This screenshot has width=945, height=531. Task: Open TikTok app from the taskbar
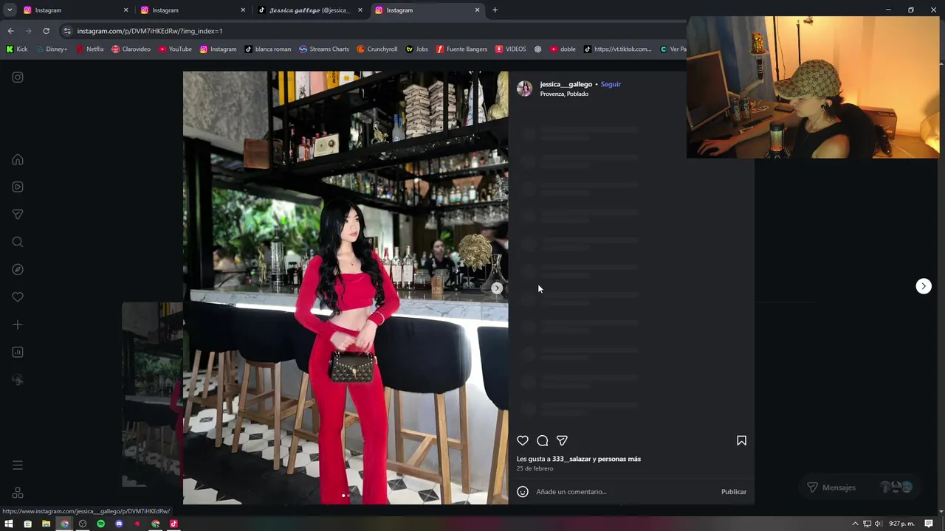pyautogui.click(x=173, y=524)
